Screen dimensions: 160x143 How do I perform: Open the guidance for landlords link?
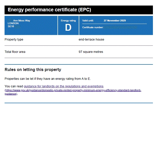64,86
